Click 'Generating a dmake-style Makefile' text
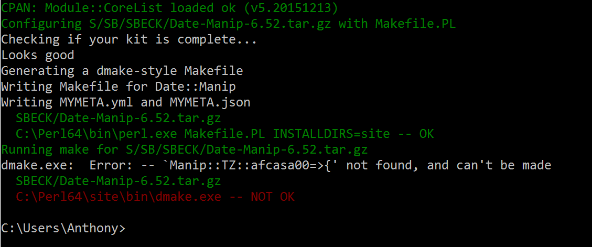The height and width of the screenshot is (247, 592). [122, 71]
